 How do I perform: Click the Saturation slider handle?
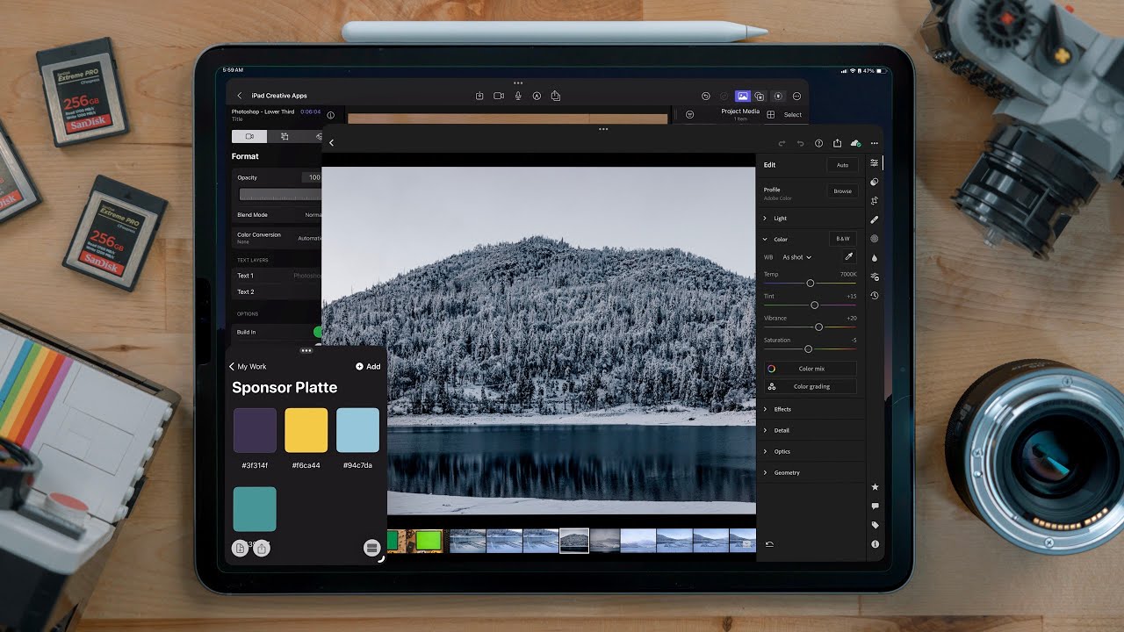pos(808,348)
